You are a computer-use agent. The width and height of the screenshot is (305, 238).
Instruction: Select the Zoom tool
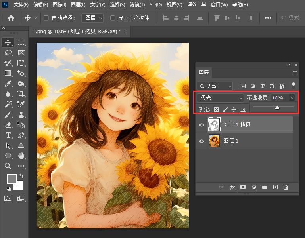(8, 166)
